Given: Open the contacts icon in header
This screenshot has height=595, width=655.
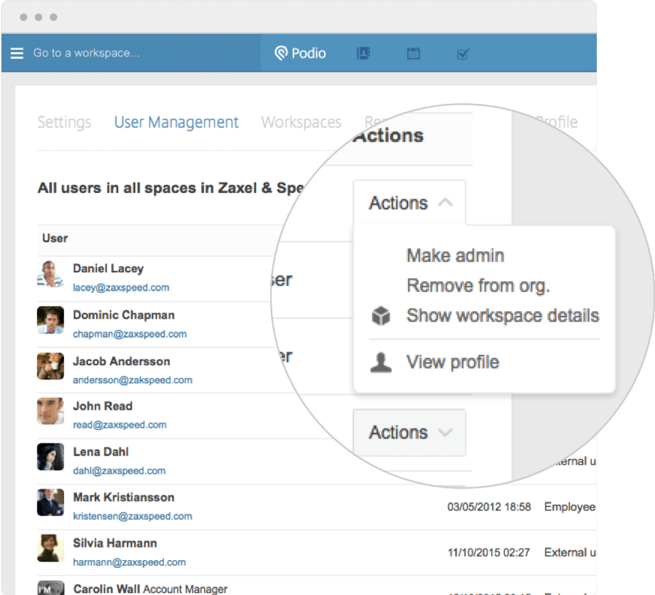Looking at the screenshot, I should [x=363, y=53].
